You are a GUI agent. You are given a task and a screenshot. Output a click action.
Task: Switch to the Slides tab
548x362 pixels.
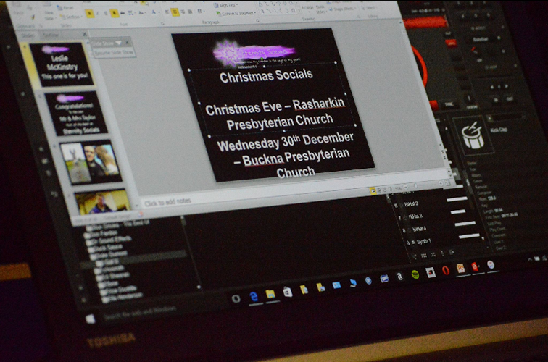click(x=28, y=34)
